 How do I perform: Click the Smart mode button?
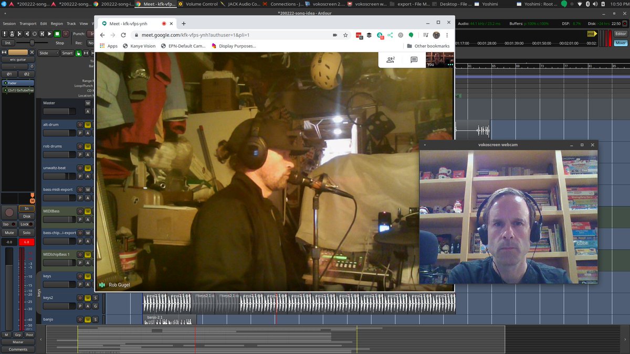[67, 53]
